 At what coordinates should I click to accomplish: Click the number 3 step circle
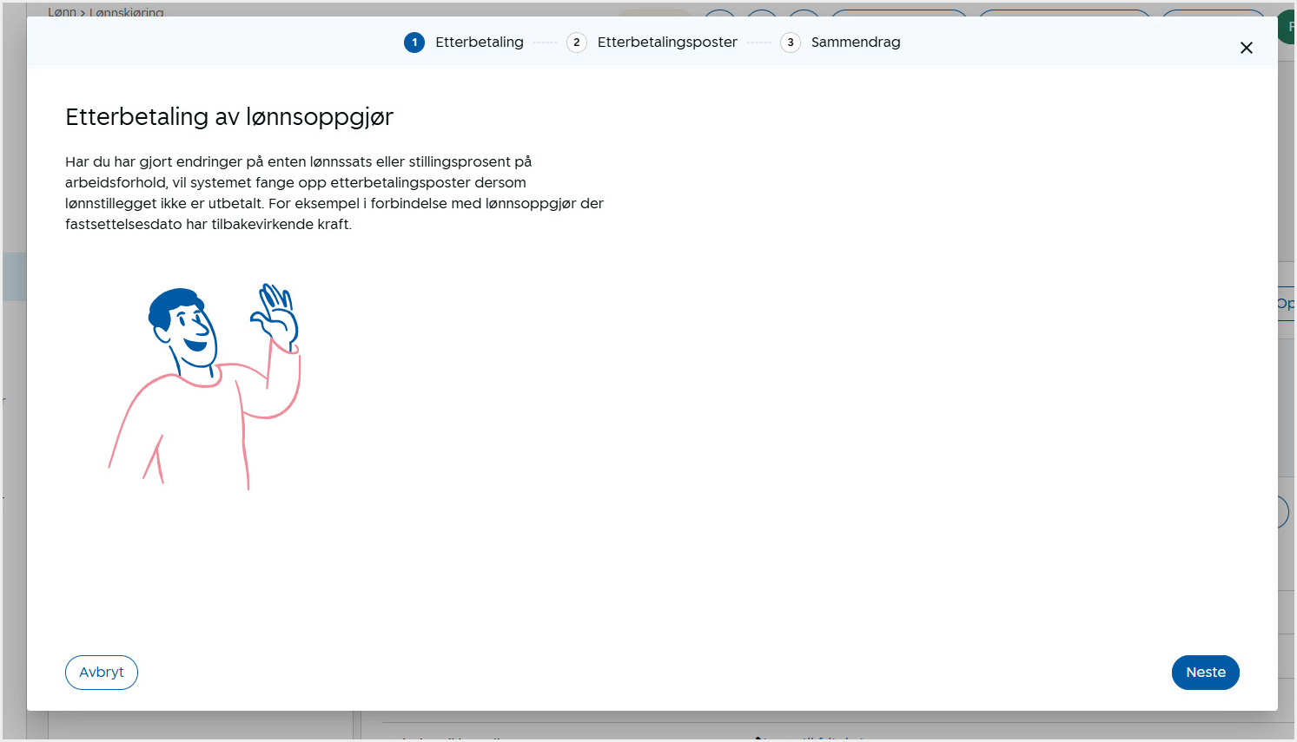[x=790, y=43]
